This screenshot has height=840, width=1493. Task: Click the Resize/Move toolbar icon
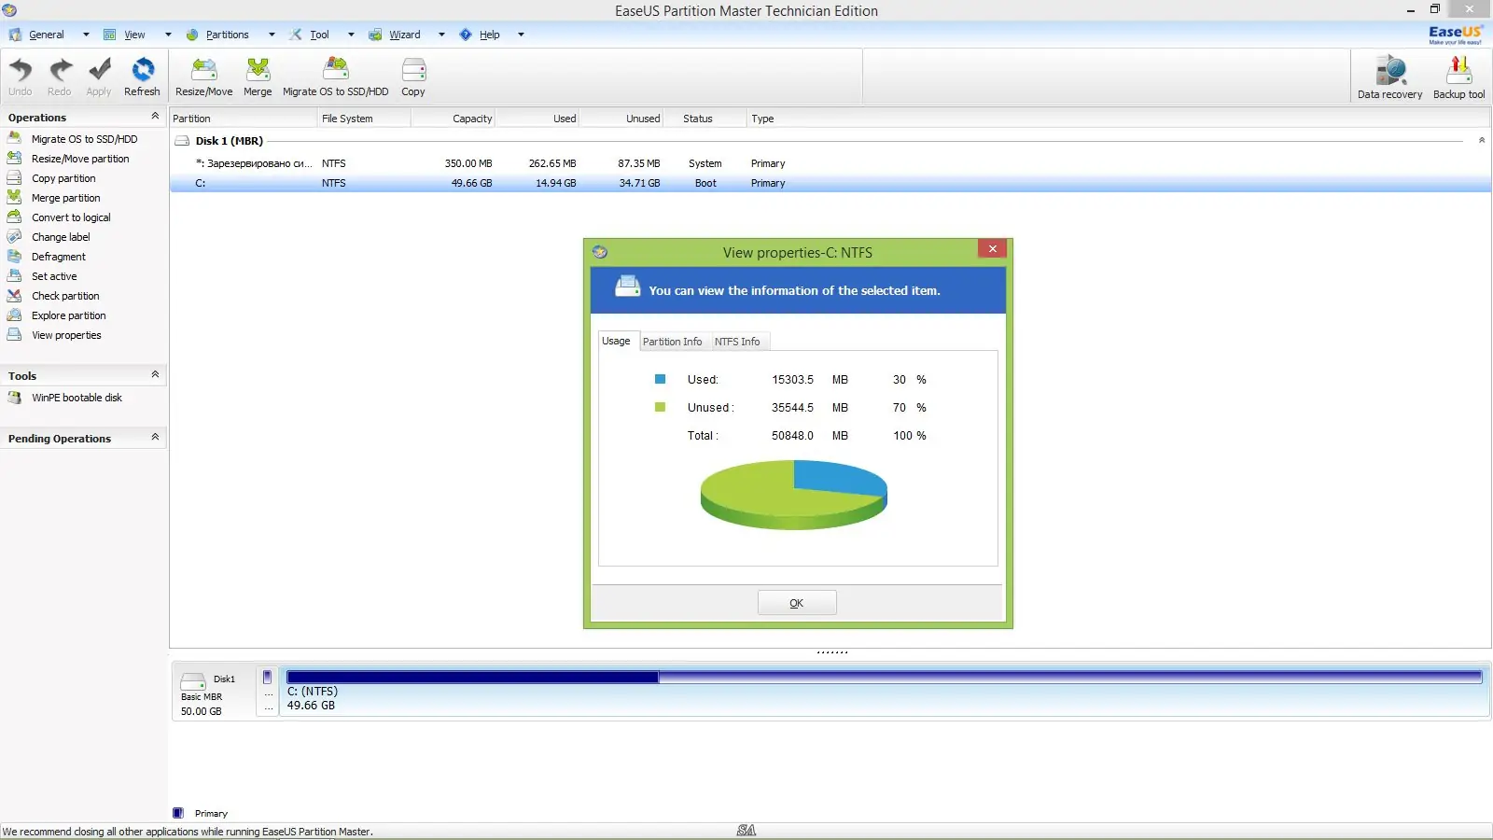(x=203, y=77)
